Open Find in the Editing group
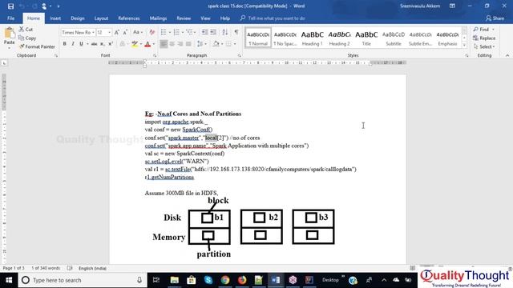513x288 pixels. click(x=481, y=29)
